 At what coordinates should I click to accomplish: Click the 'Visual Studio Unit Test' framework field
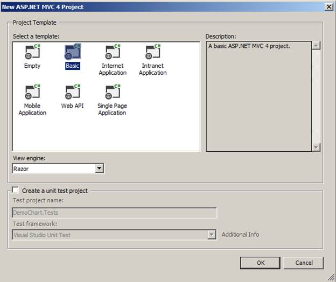coord(114,235)
